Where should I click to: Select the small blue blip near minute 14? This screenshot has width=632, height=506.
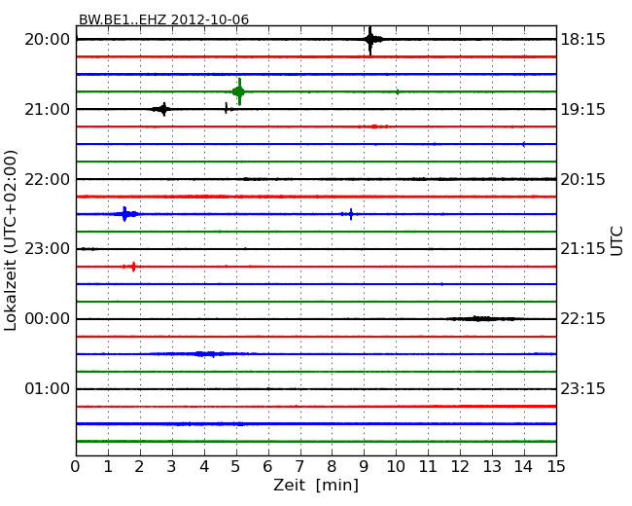(523, 144)
